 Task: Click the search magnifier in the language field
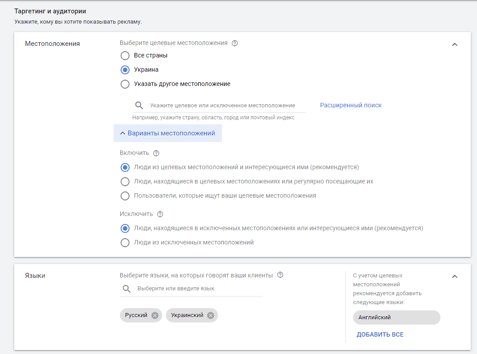[126, 289]
